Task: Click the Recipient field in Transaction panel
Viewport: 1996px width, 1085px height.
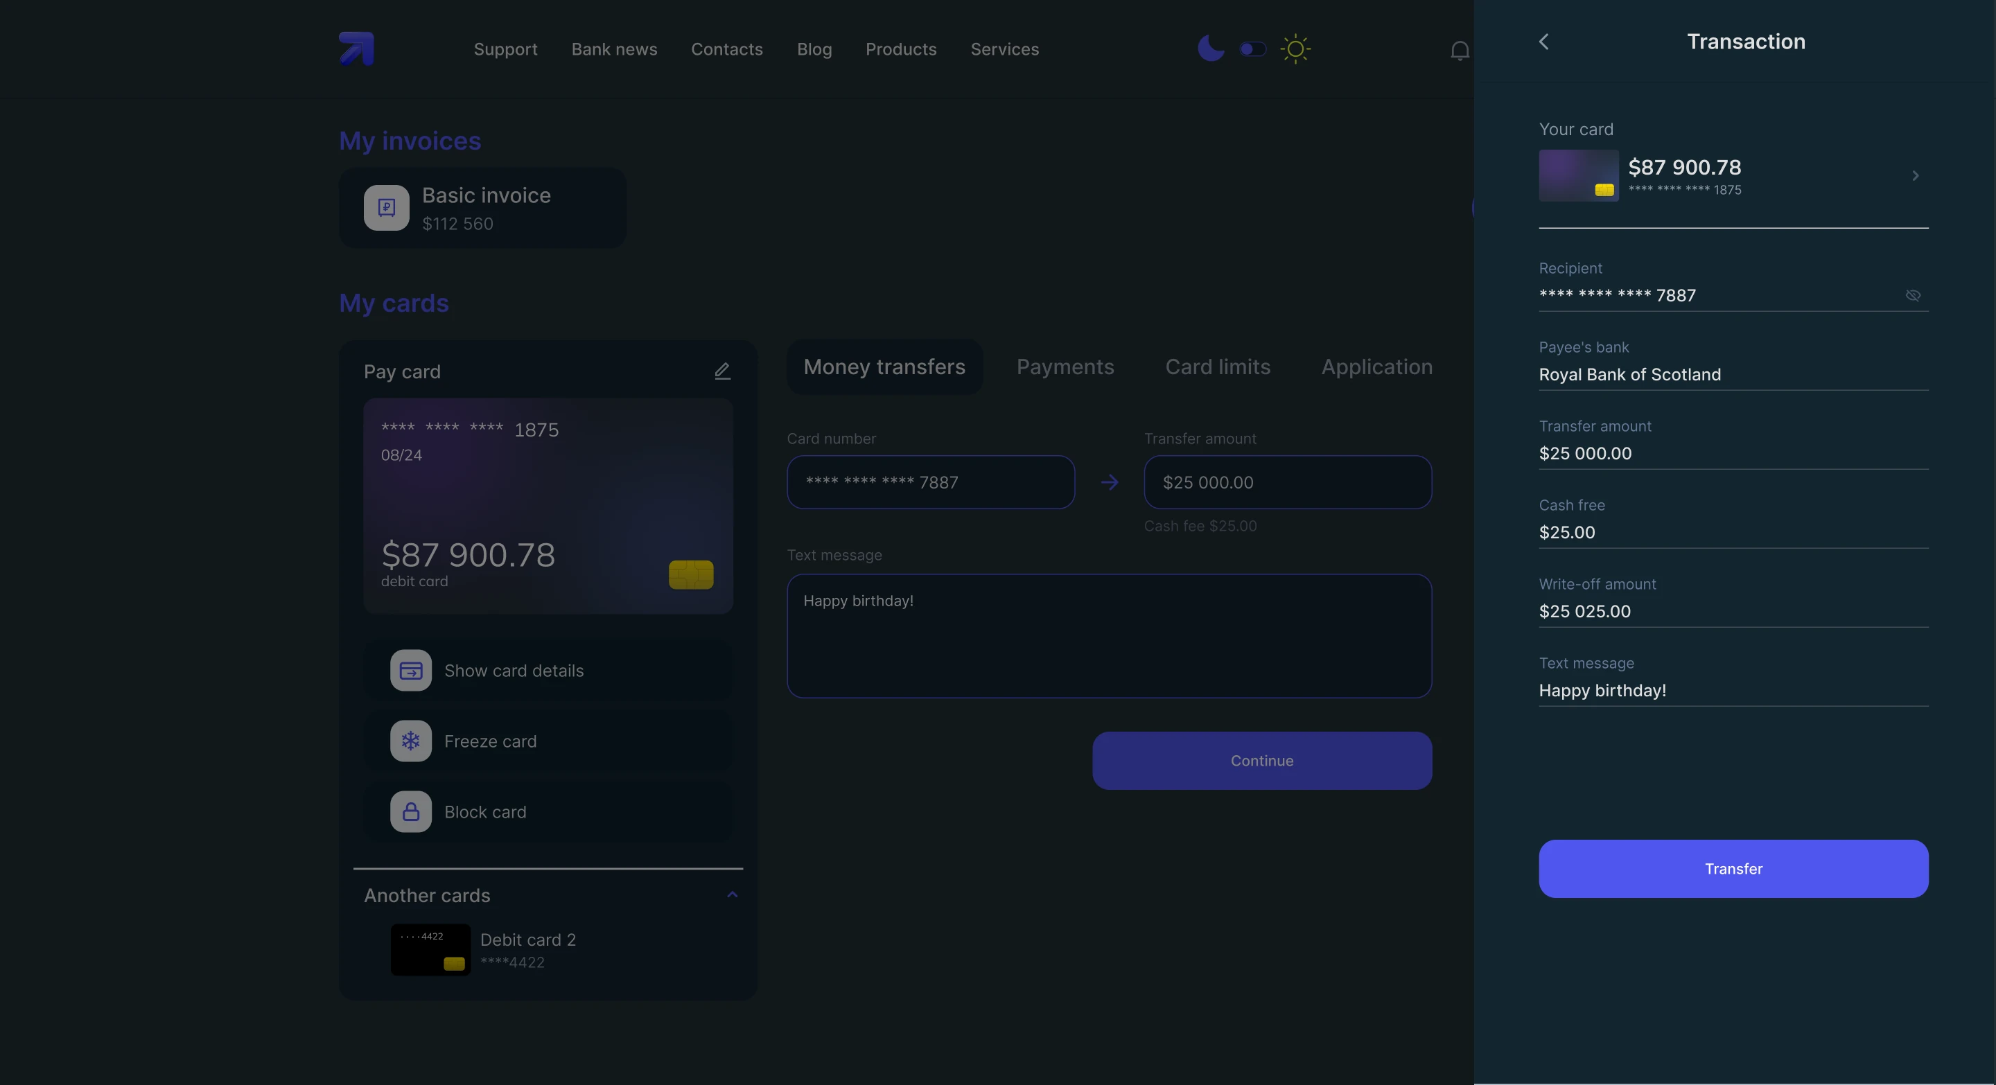Action: tap(1733, 295)
